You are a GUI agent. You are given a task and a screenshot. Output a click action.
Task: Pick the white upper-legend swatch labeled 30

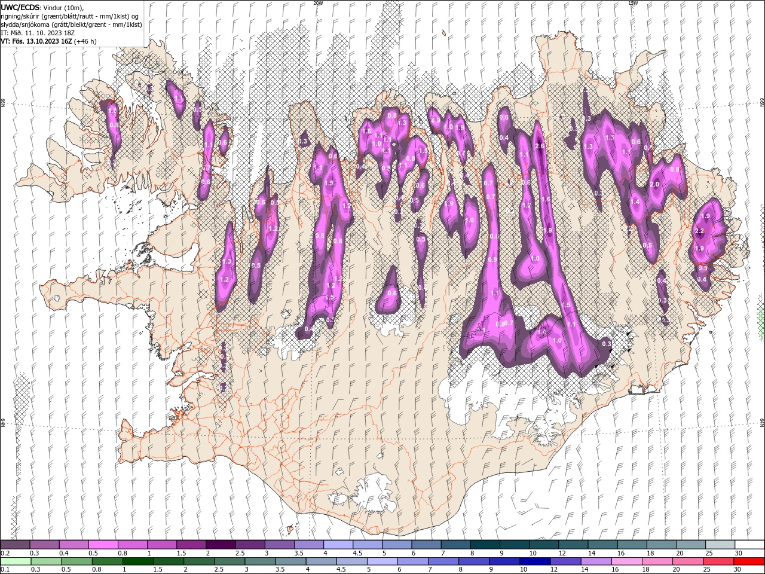[749, 545]
